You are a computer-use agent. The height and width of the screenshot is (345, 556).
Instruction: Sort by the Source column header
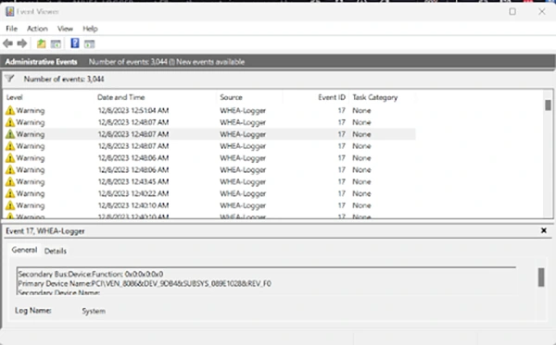(231, 97)
